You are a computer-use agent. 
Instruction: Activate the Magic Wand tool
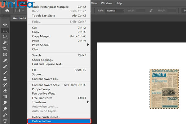tap(5, 42)
